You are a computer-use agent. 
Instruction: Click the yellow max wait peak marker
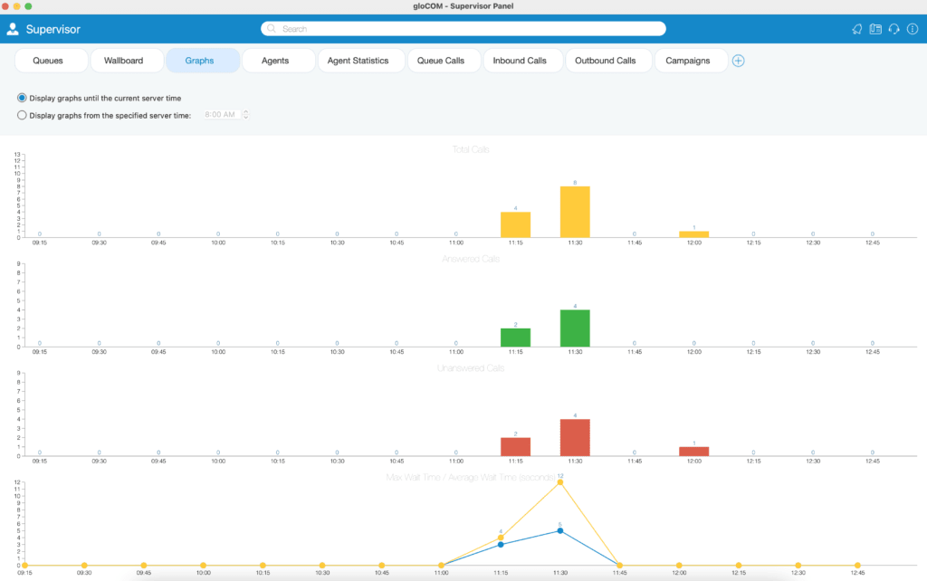(x=559, y=482)
